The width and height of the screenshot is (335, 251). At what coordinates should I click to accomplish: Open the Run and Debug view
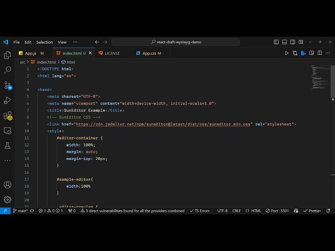click(x=7, y=100)
